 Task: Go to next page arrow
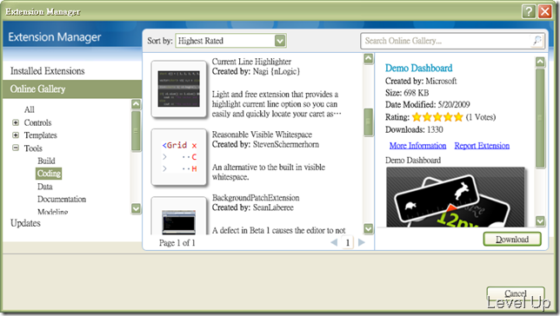(362, 242)
